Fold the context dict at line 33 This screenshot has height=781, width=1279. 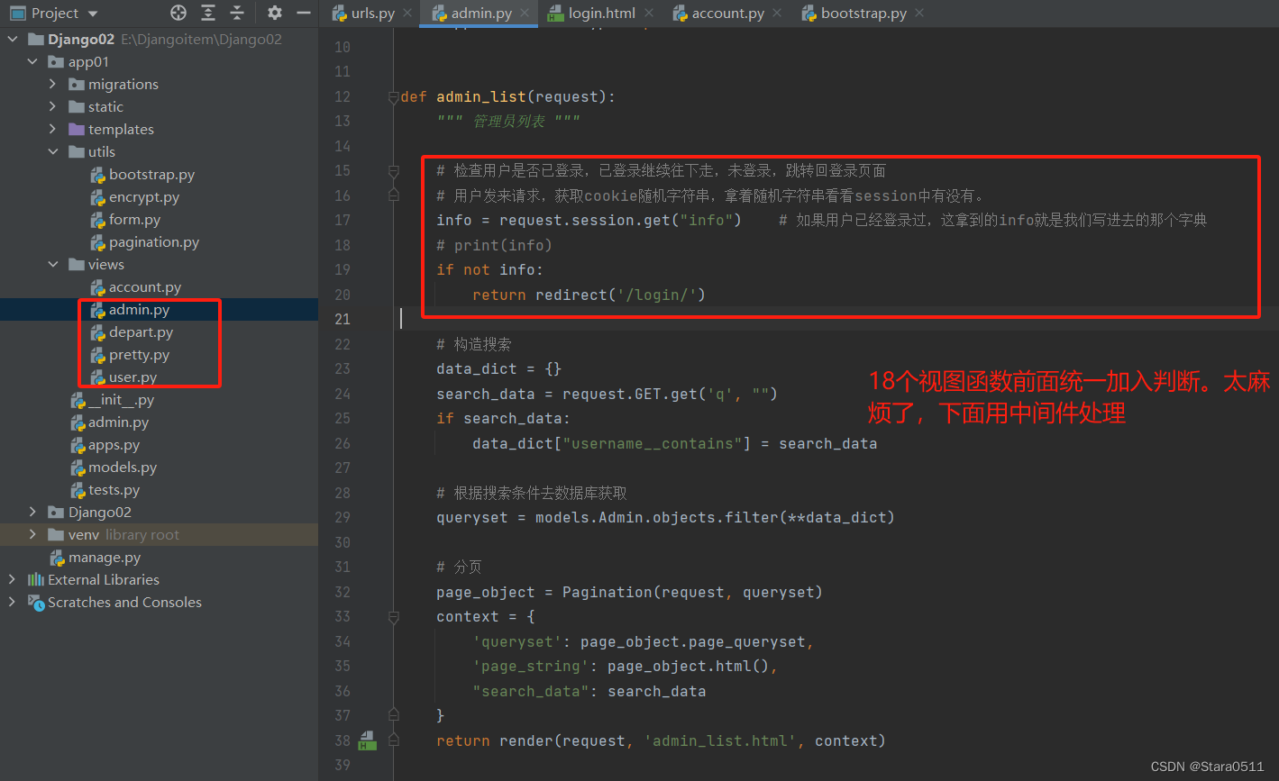[x=393, y=617]
